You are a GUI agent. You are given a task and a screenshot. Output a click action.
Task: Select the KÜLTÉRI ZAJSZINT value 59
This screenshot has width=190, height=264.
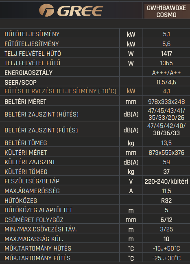pyautogui.click(x=166, y=162)
